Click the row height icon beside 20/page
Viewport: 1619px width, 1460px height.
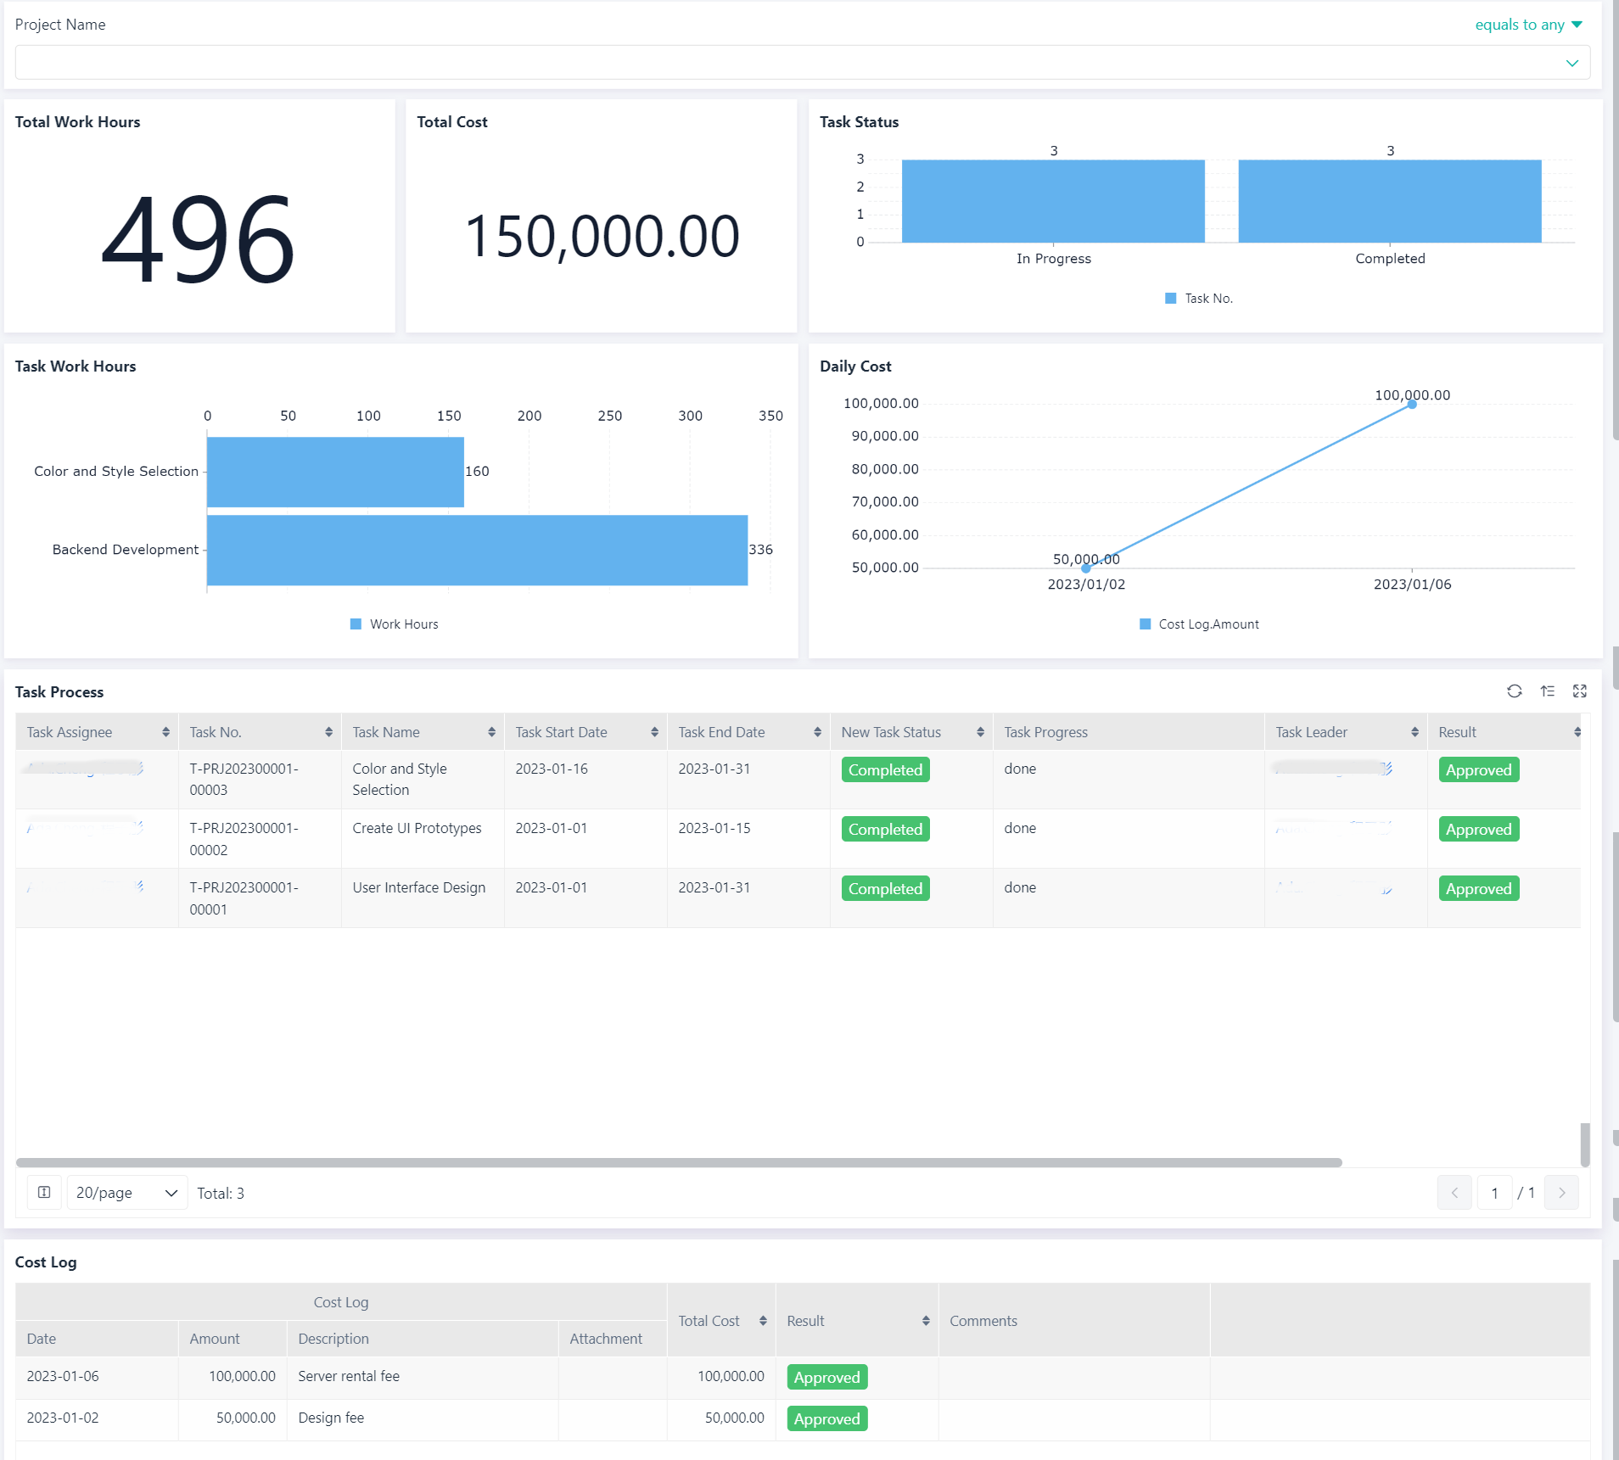pos(44,1193)
